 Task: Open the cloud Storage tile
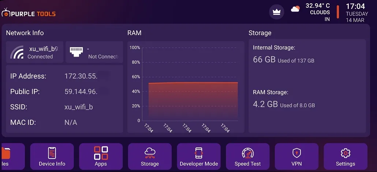click(150, 156)
